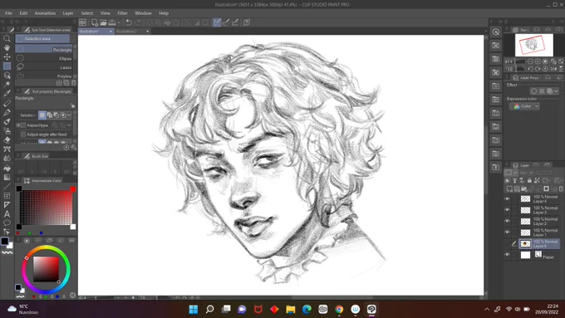The height and width of the screenshot is (318, 565).
Task: Select the main drawing color swatch in toolbox
Action: click(x=5, y=241)
